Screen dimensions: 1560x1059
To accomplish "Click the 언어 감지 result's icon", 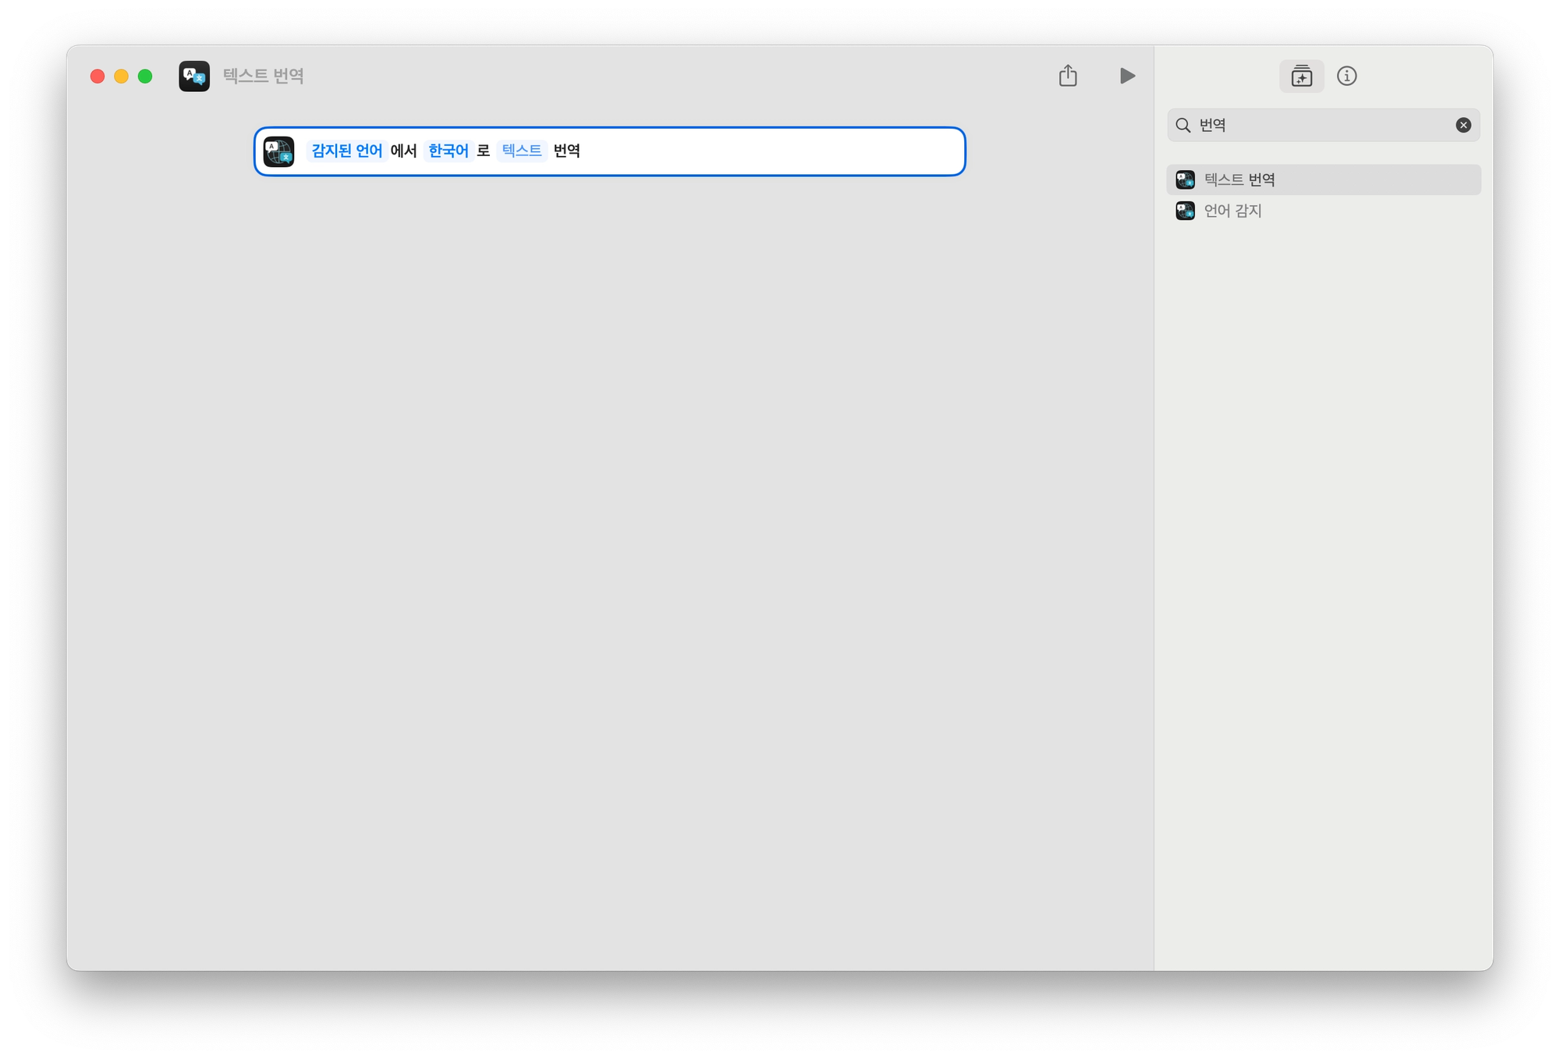I will (x=1185, y=211).
